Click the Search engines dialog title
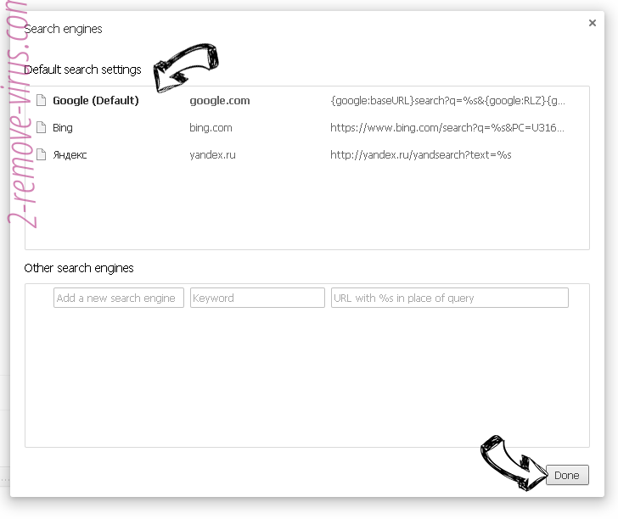618x519 pixels. [63, 29]
